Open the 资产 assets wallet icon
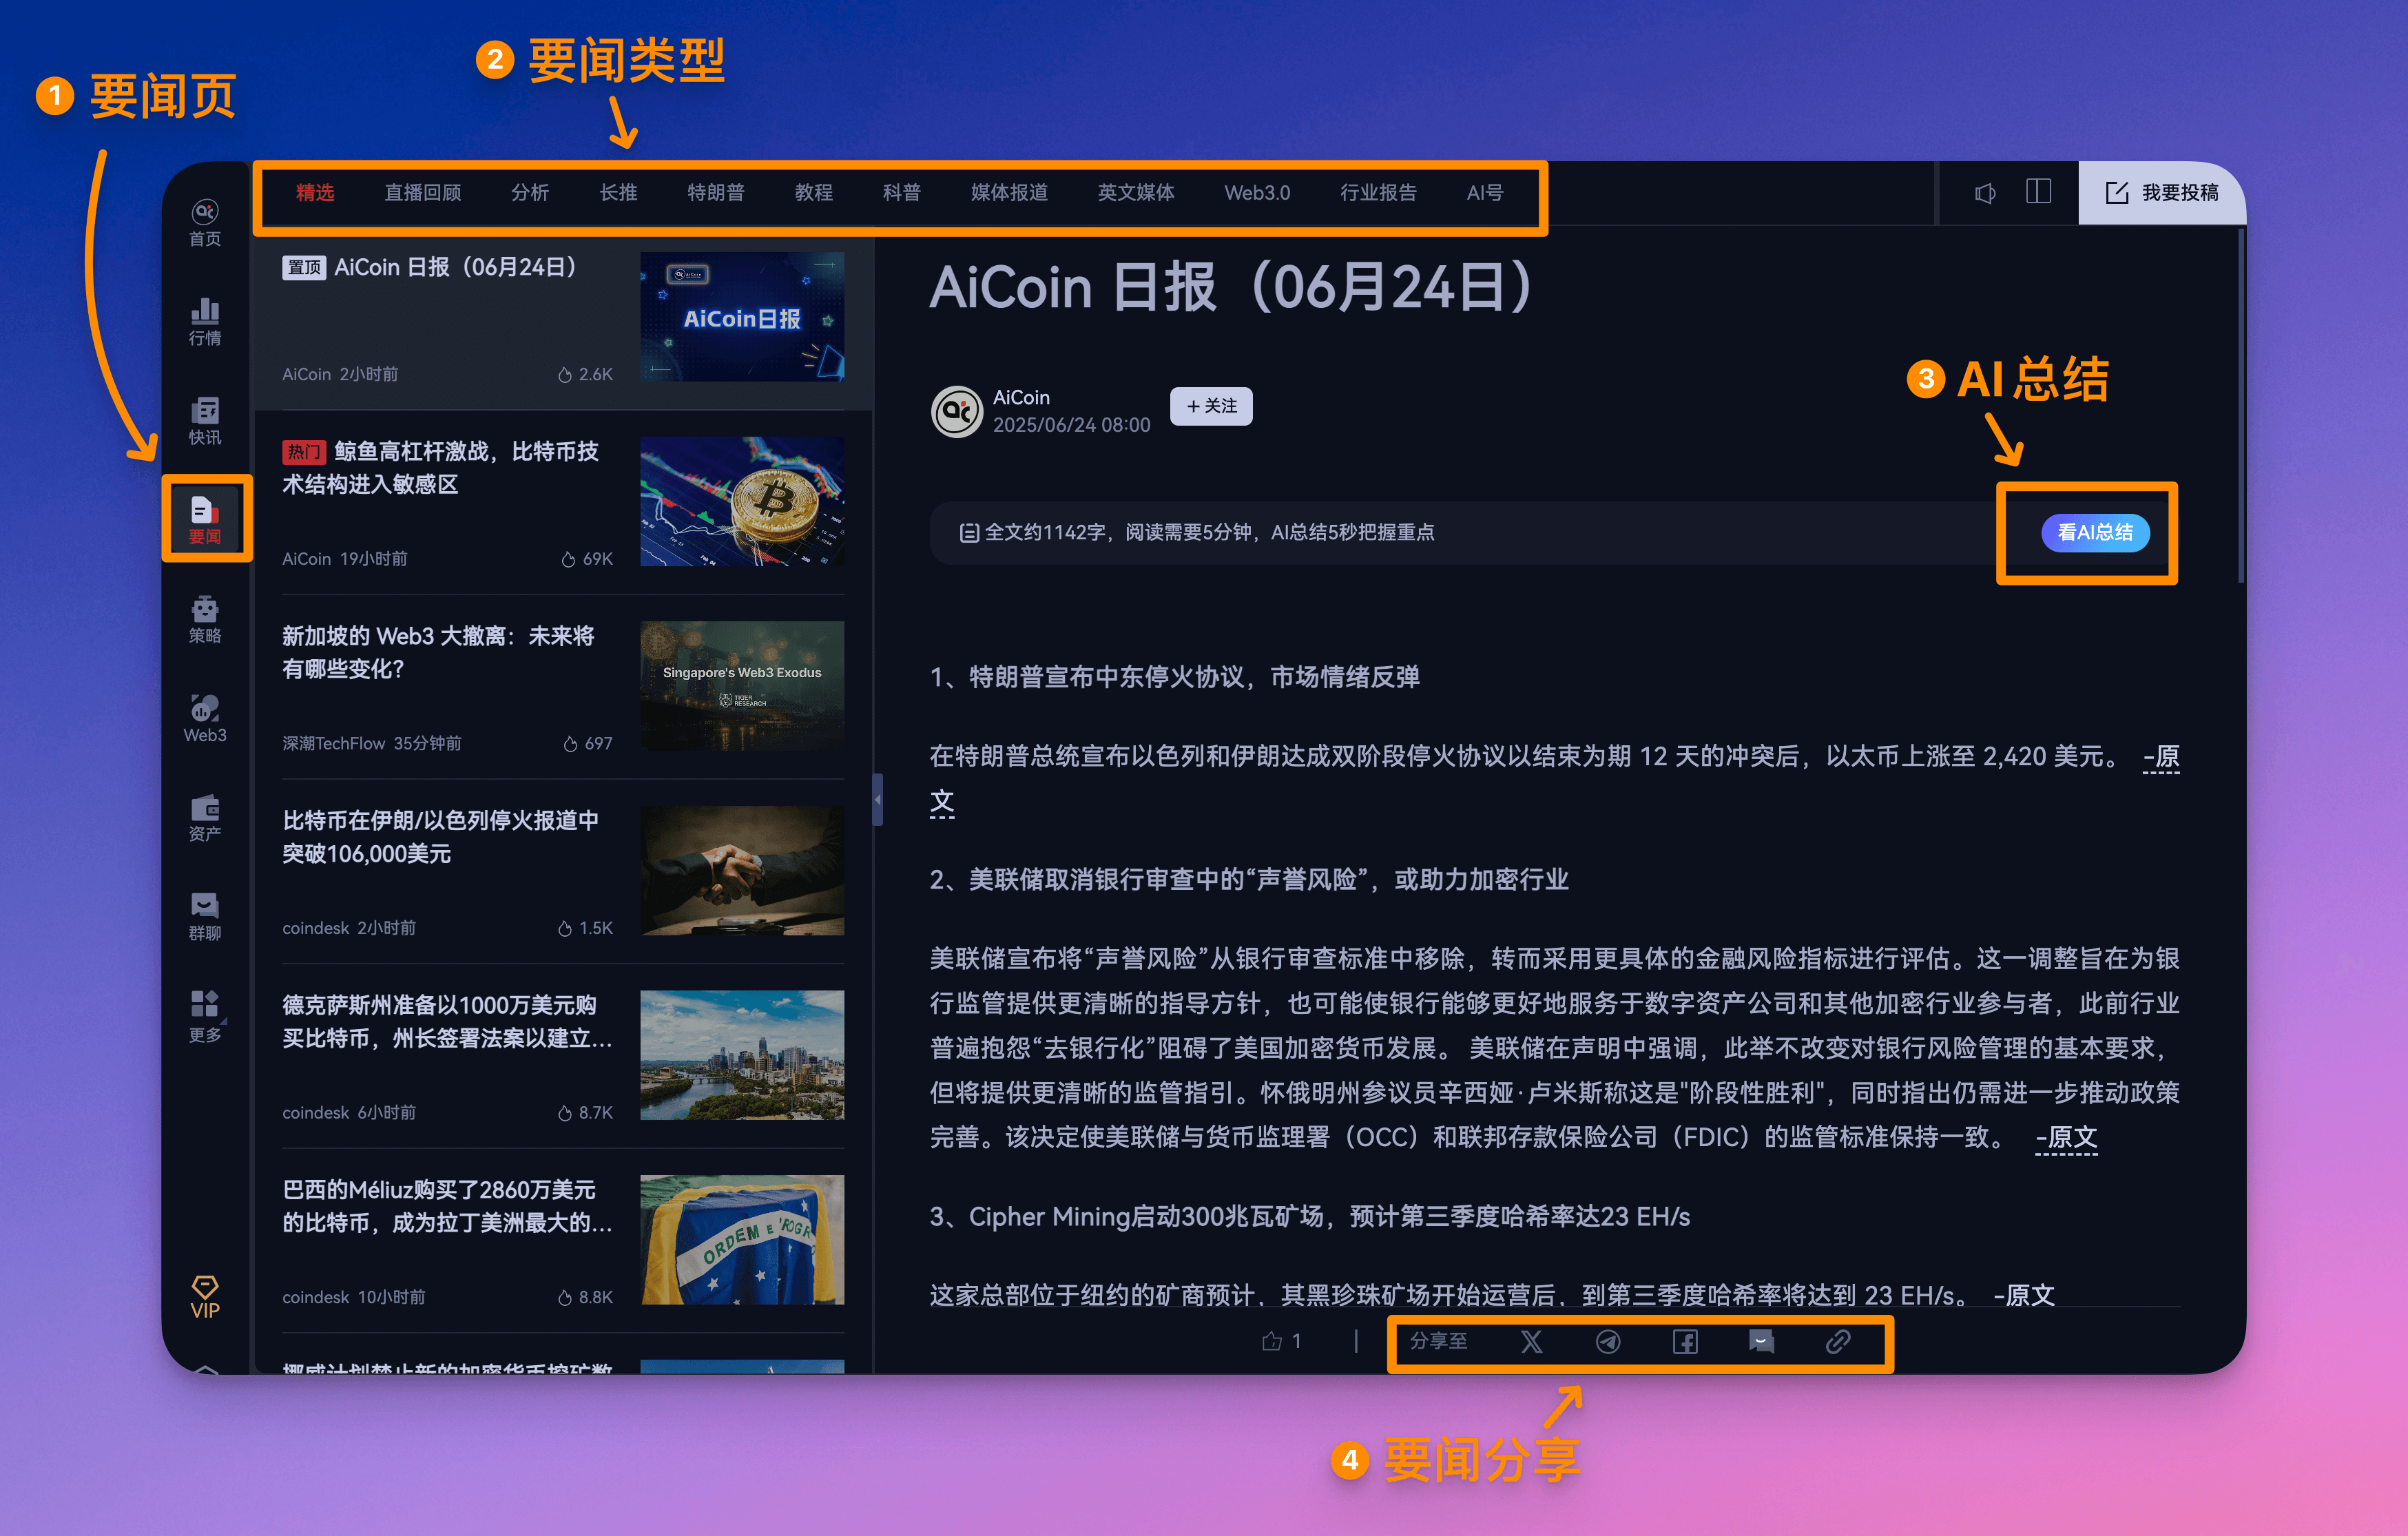2408x1536 pixels. click(x=205, y=817)
